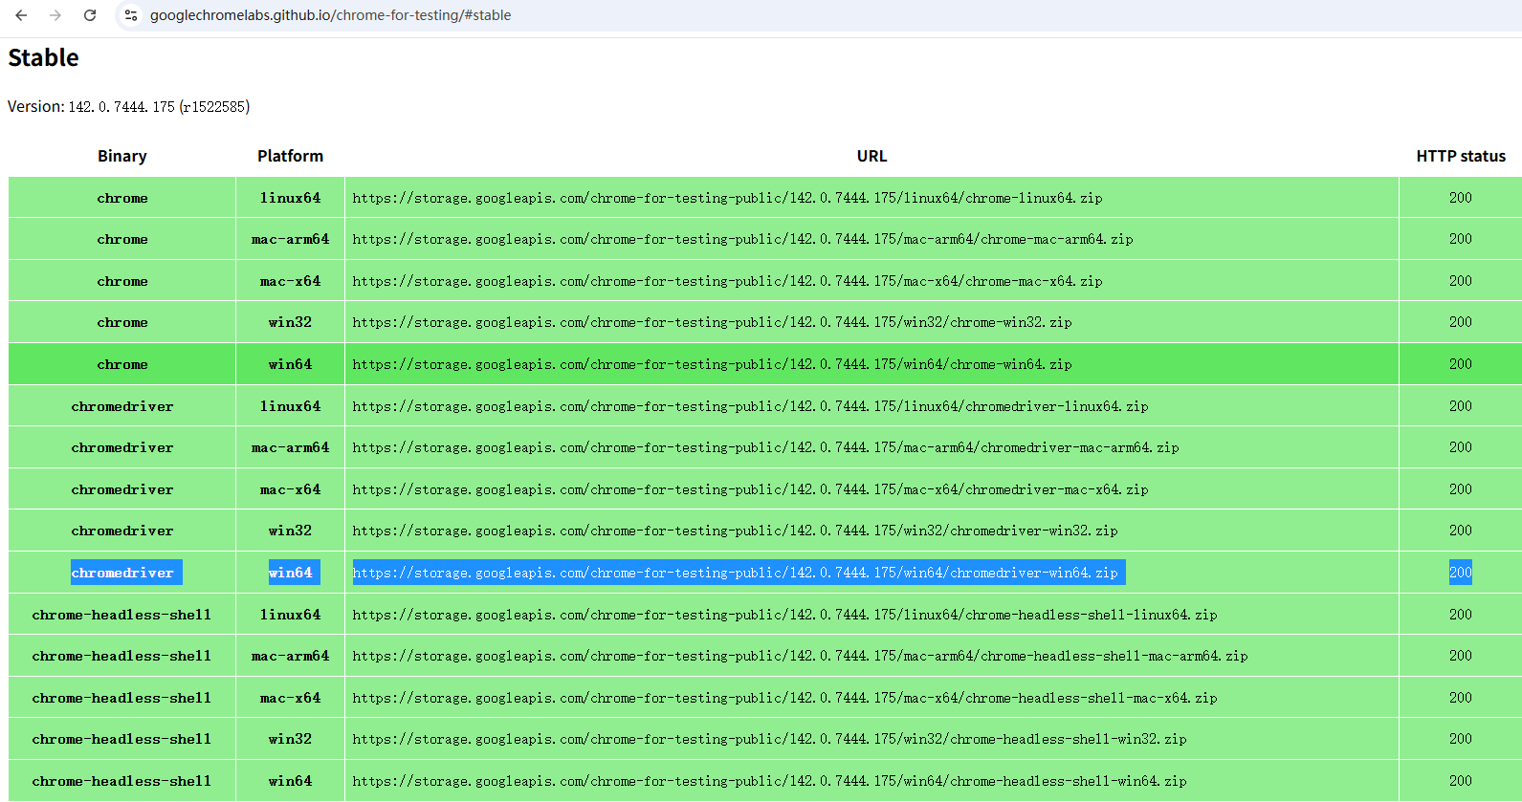Select the chrome-headless-shell-win64.zip URL

tap(769, 781)
